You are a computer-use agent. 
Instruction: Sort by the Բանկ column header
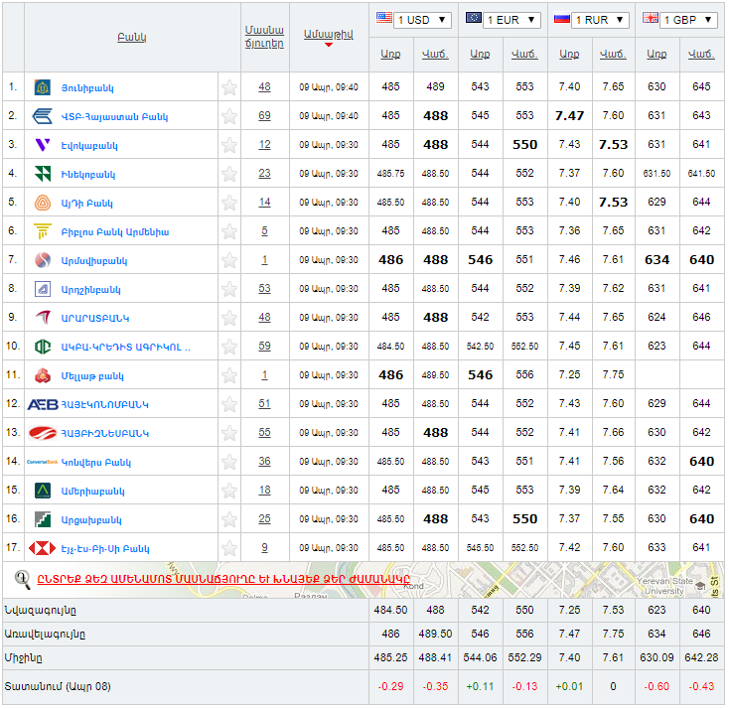tap(131, 38)
